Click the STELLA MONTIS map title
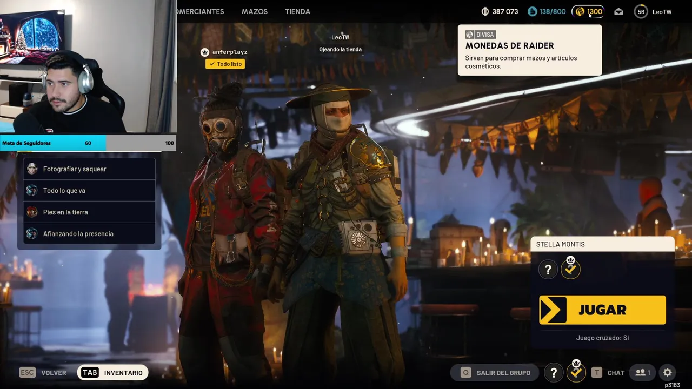692x389 pixels. [x=560, y=244]
